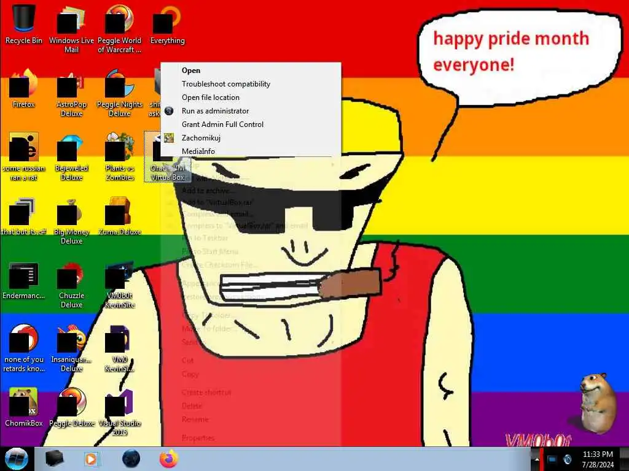
Task: Open the dark globe browser taskbar icon
Action: 131,459
